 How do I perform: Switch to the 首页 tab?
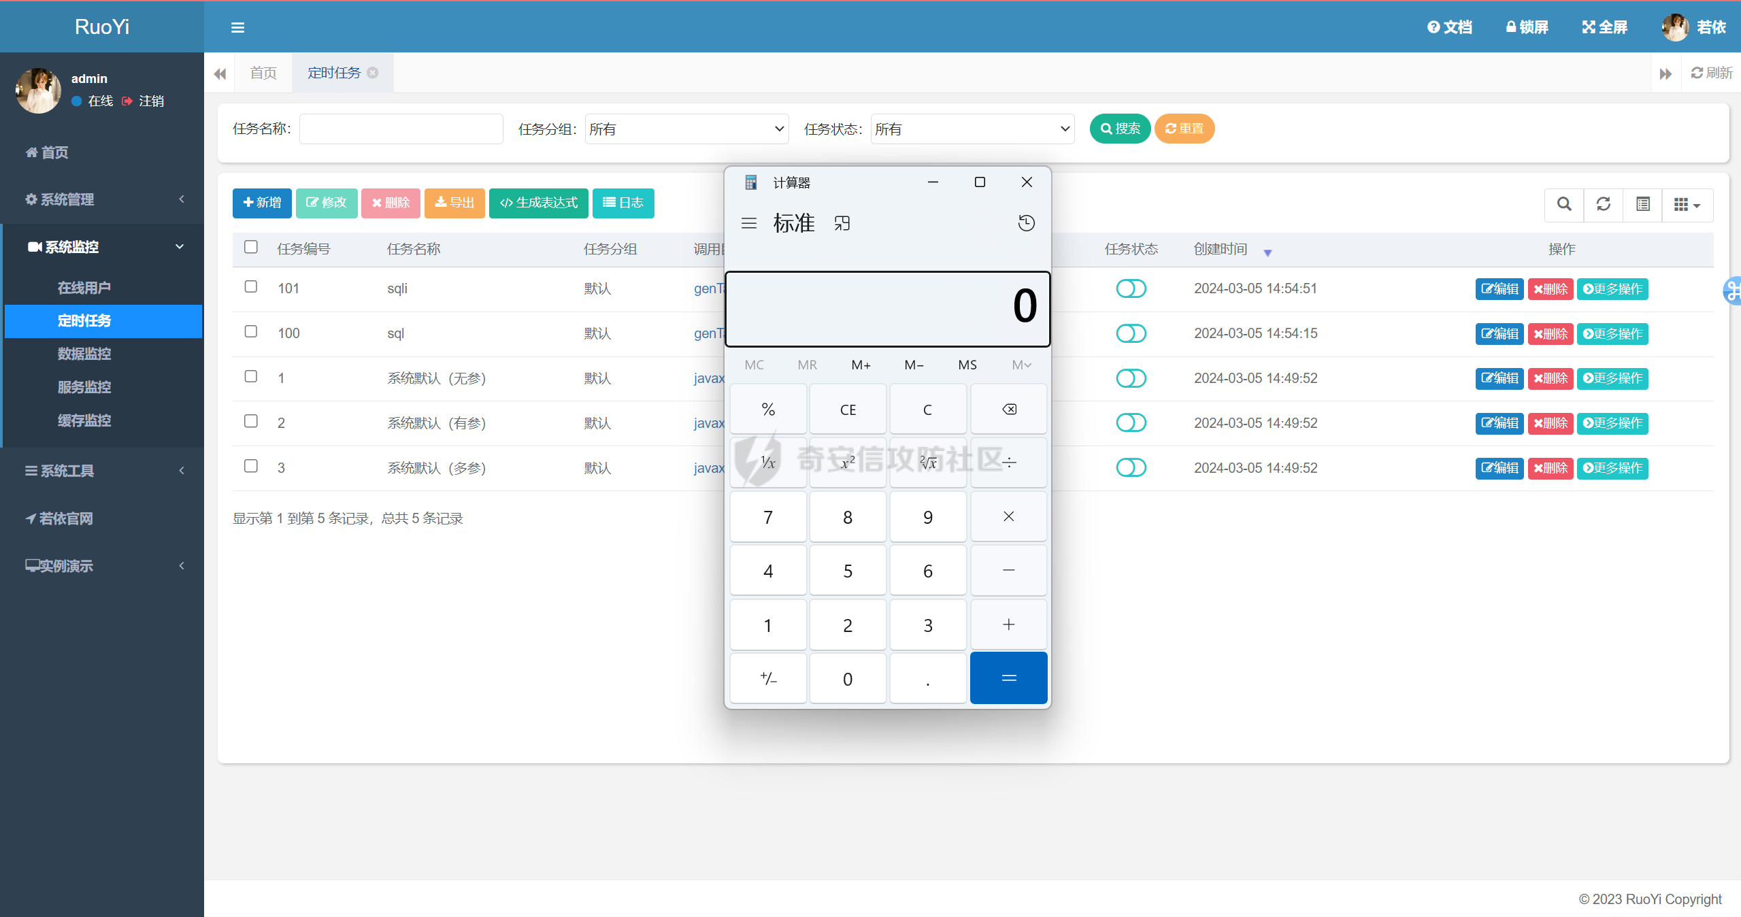coord(263,73)
